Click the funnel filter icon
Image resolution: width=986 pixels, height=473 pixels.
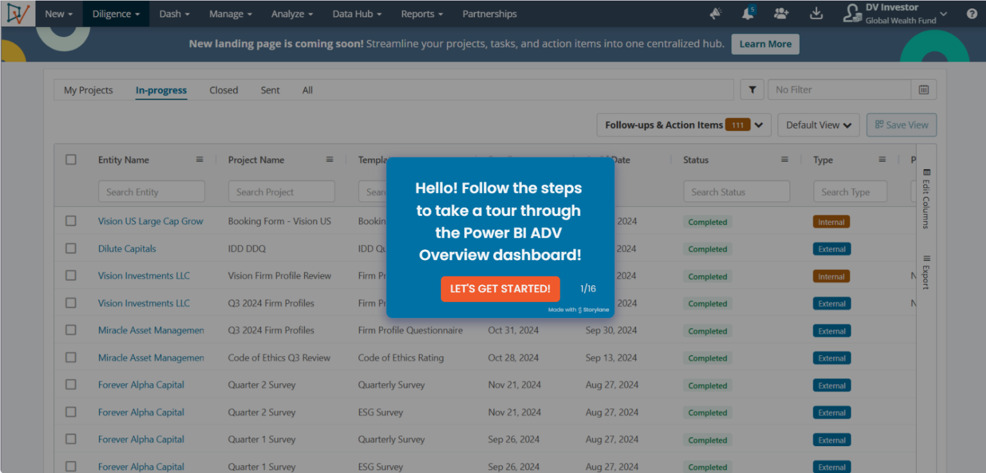(x=752, y=90)
